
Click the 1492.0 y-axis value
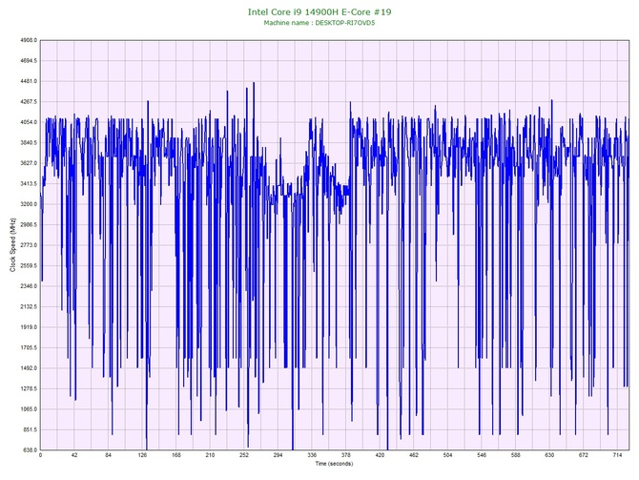pyautogui.click(x=29, y=368)
